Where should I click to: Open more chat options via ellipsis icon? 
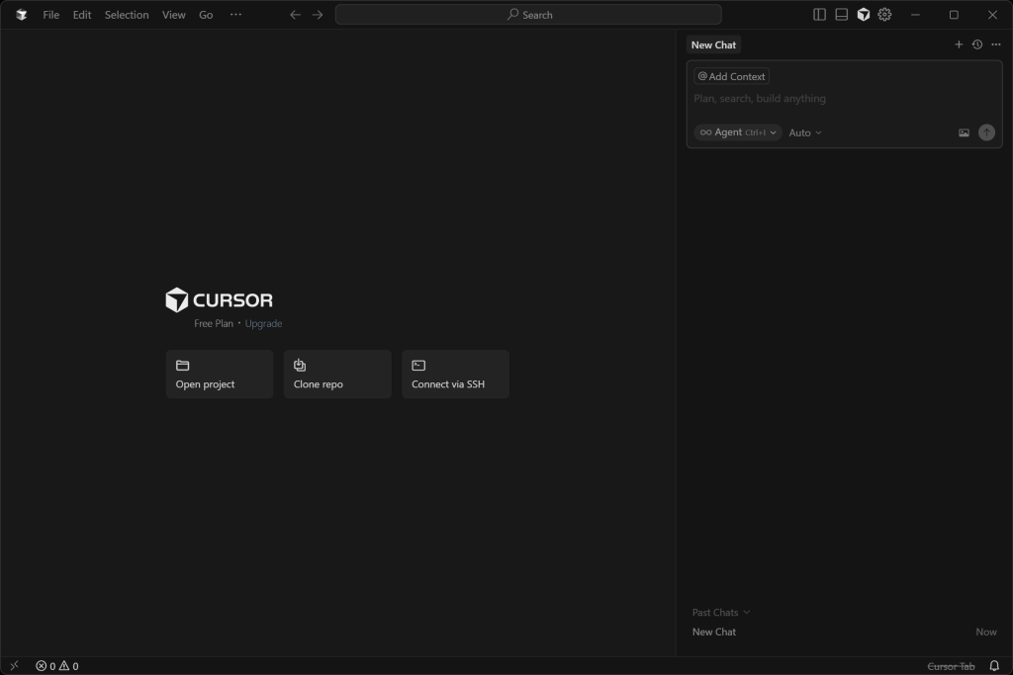click(x=996, y=43)
